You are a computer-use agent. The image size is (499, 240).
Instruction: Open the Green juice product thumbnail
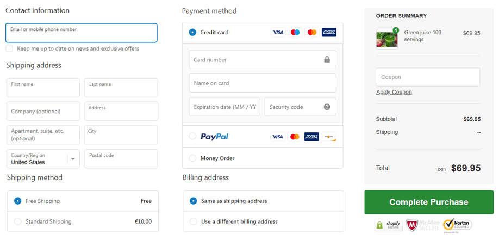click(386, 39)
